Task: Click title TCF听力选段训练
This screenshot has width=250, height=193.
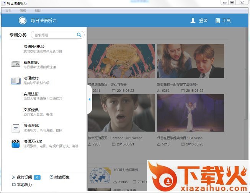Action: (126, 170)
